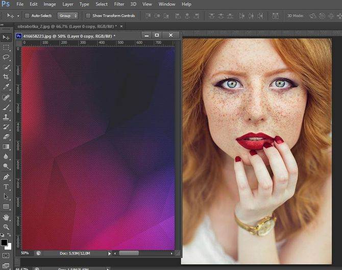Select the Lasso tool
Viewport: 342px width, 270px height.
(6, 57)
